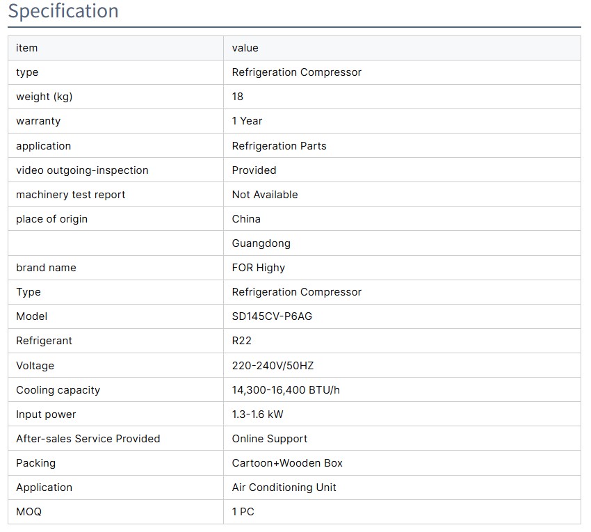Select the 'Guangdong' cell

(261, 243)
